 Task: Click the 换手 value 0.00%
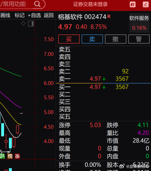coord(93,165)
